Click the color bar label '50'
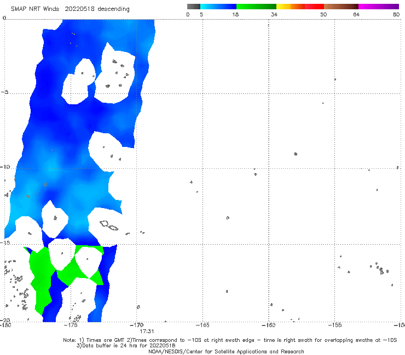 [x=323, y=14]
